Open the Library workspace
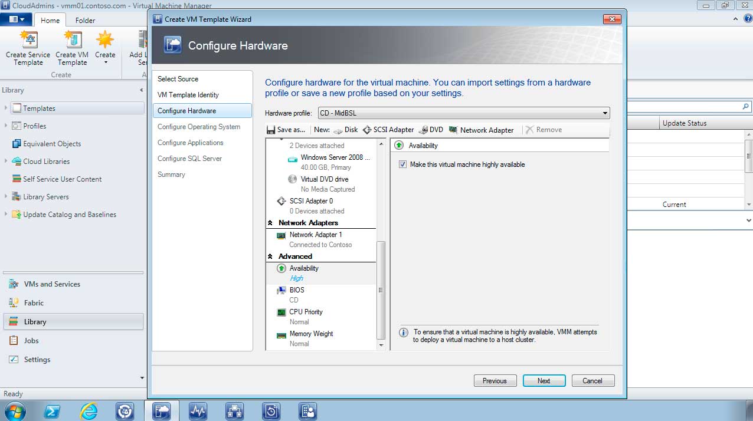Image resolution: width=753 pixels, height=421 pixels. click(73, 322)
